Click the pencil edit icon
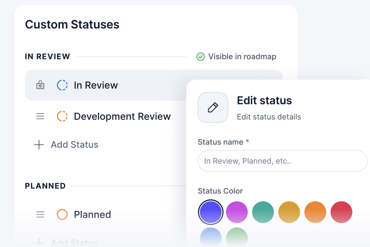370x247 pixels. 213,107
